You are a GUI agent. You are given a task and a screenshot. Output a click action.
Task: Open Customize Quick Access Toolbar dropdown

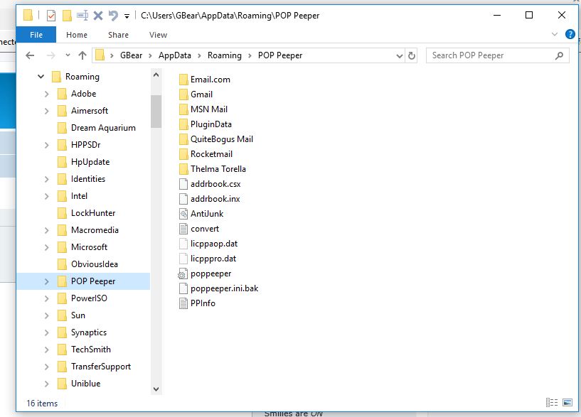[x=127, y=16]
